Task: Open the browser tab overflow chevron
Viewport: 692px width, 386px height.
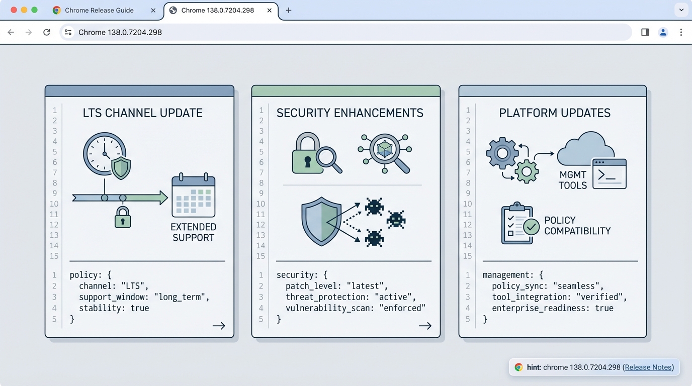Action: 681,10
